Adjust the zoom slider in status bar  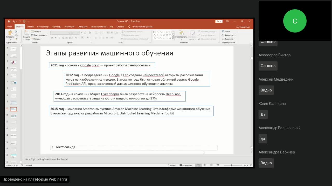232,165
